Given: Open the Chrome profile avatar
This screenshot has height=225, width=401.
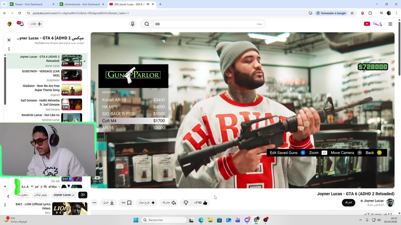Looking at the screenshot, I should (389, 13).
